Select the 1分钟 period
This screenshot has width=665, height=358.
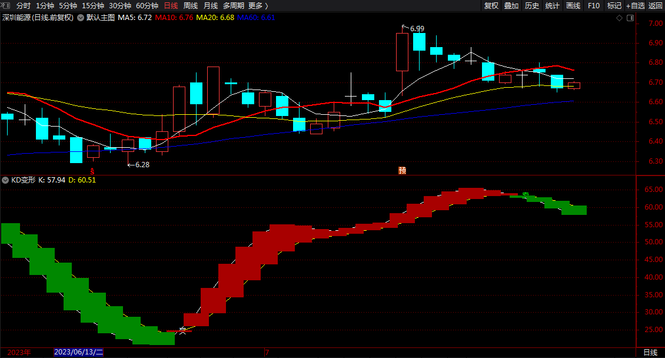pos(45,5)
